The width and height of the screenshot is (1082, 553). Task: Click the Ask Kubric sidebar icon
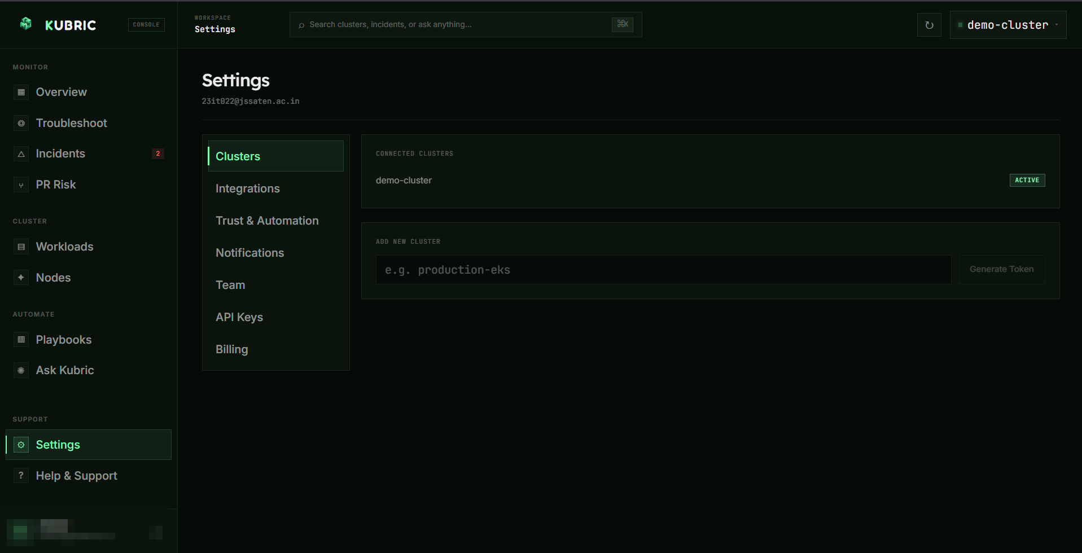tap(21, 370)
